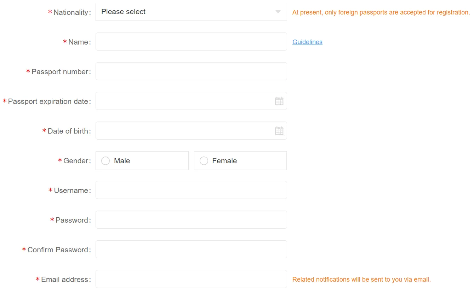This screenshot has height=294, width=474.
Task: Open the date of birth calendar icon
Action: 279,131
